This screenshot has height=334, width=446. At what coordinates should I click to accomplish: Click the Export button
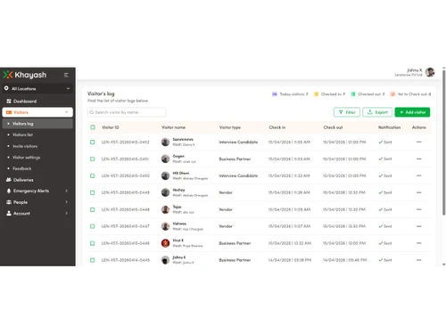(x=377, y=112)
